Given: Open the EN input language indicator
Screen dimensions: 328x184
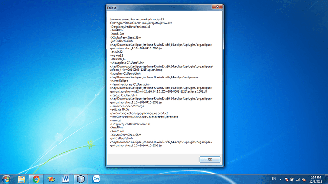Looking at the screenshot, I should 274,179.
